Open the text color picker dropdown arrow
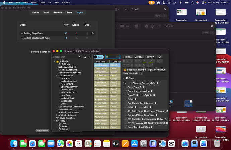The height and width of the screenshot is (150, 231). [x=147, y=61]
